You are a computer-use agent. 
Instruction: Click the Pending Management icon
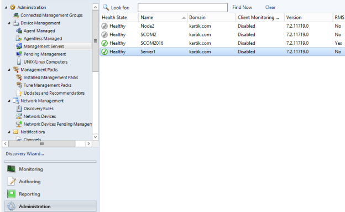point(19,54)
